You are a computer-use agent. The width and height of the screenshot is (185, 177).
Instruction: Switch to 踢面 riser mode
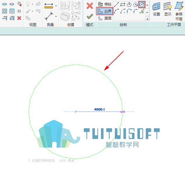[105, 18]
